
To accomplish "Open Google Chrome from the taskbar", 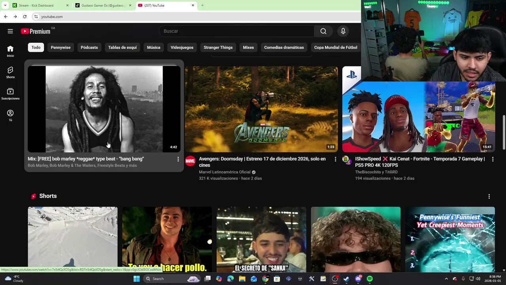I will [x=265, y=279].
